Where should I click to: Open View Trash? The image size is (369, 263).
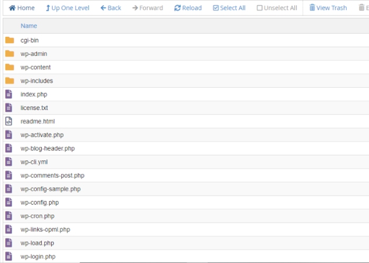click(328, 8)
